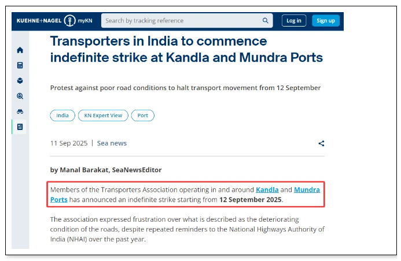The height and width of the screenshot is (261, 401).
Task: Go to Kuehne+Nagel anchor logo
Action: point(69,21)
